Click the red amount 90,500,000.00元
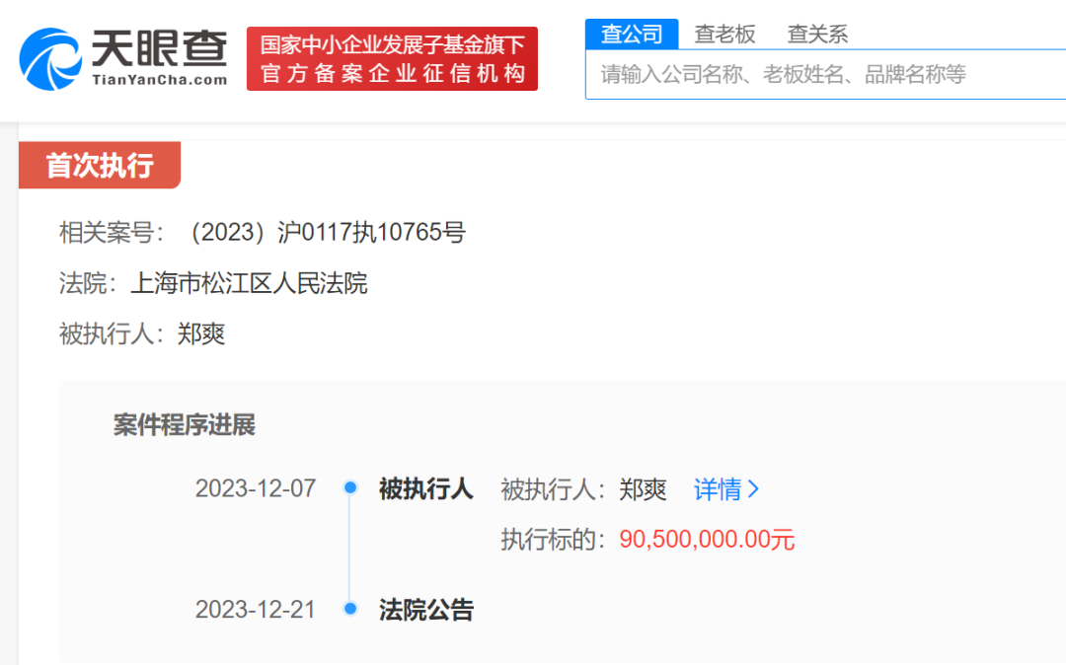1066x665 pixels. click(707, 540)
